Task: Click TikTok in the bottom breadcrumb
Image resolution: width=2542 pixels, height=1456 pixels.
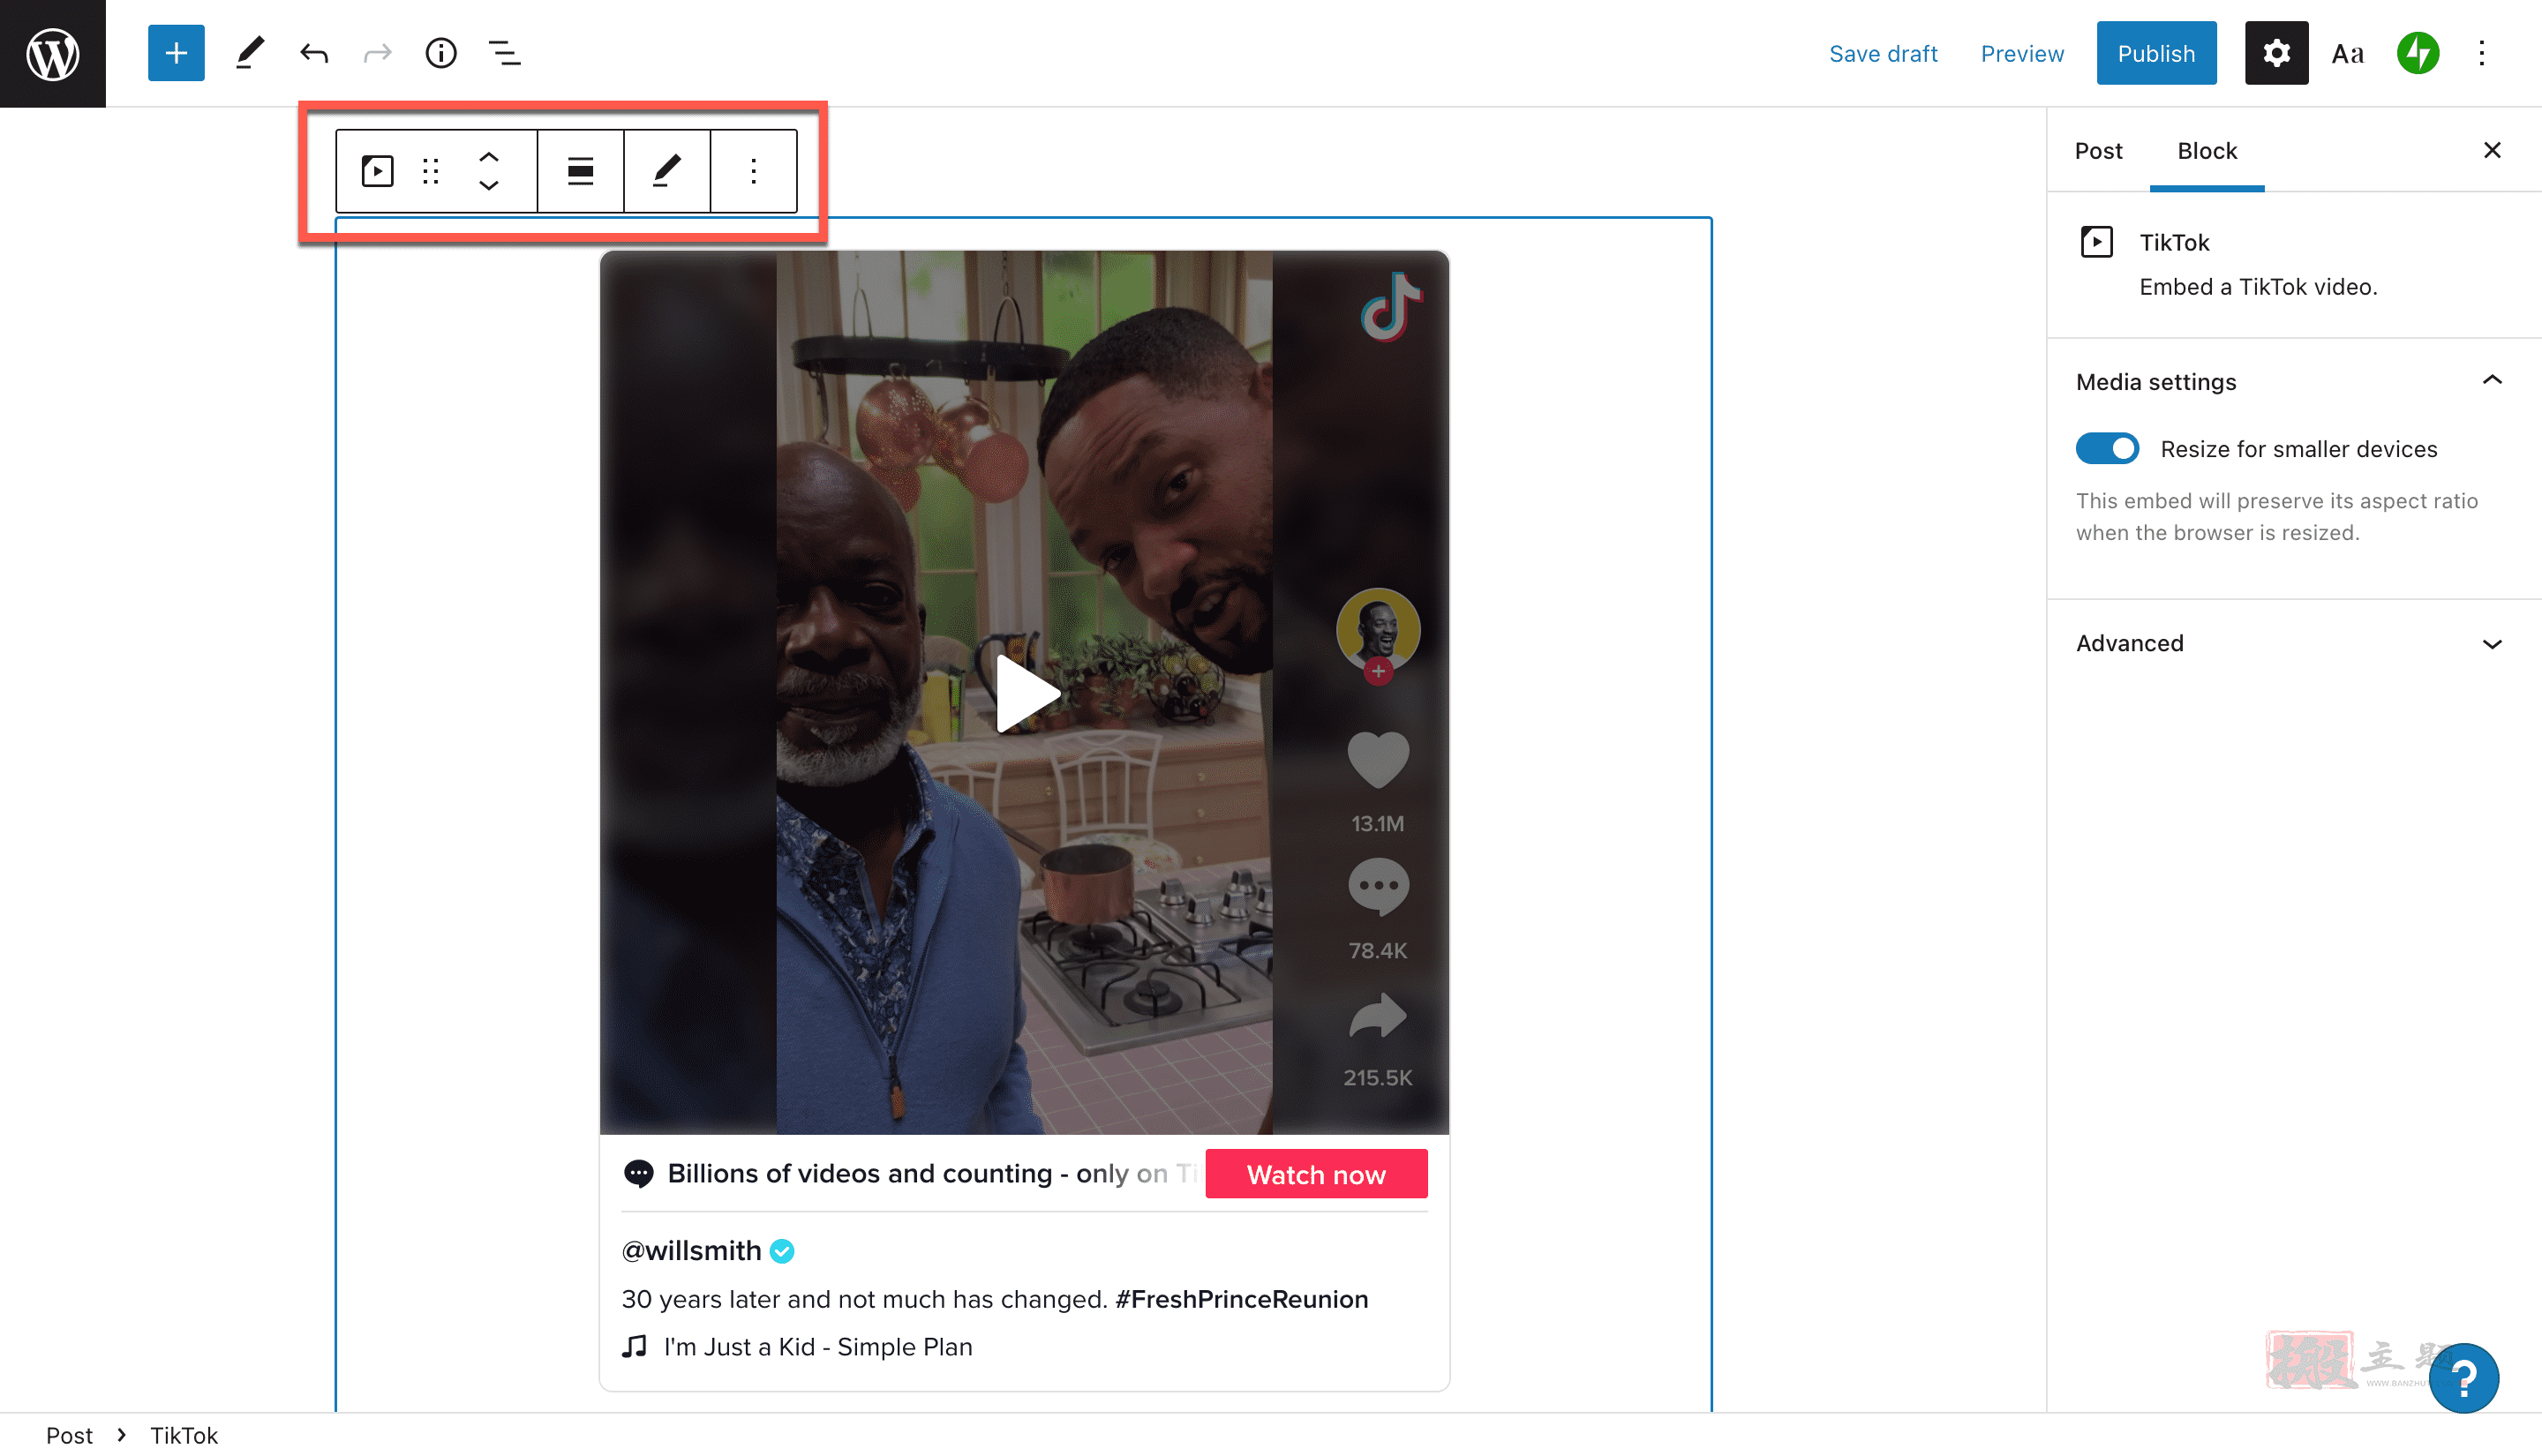Action: coord(184,1435)
